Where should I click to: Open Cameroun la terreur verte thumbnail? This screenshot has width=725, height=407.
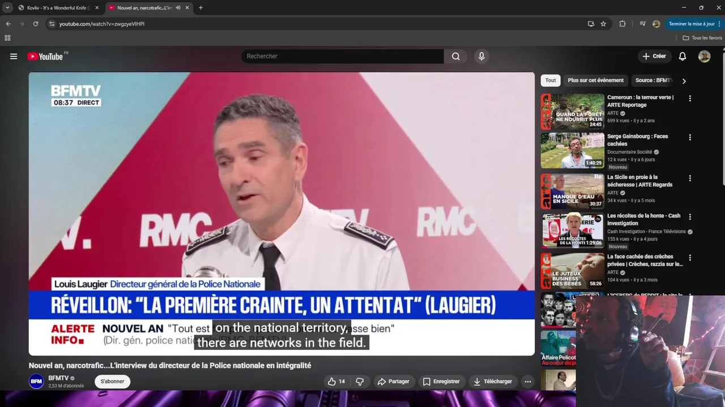pyautogui.click(x=572, y=112)
